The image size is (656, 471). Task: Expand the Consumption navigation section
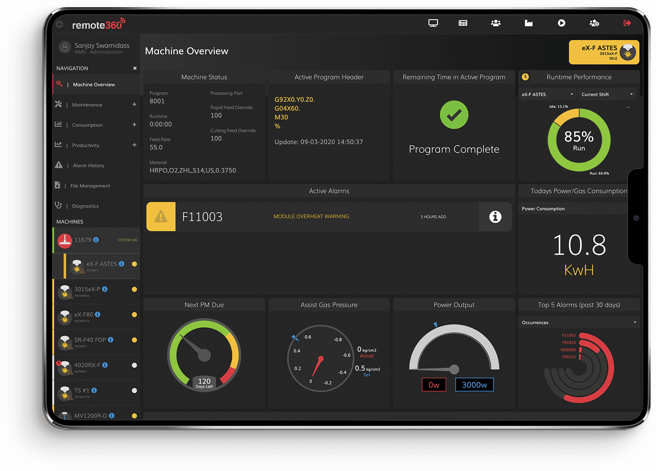[x=134, y=125]
